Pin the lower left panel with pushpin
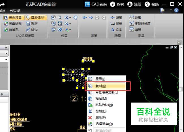The image size is (184, 132). point(2,94)
